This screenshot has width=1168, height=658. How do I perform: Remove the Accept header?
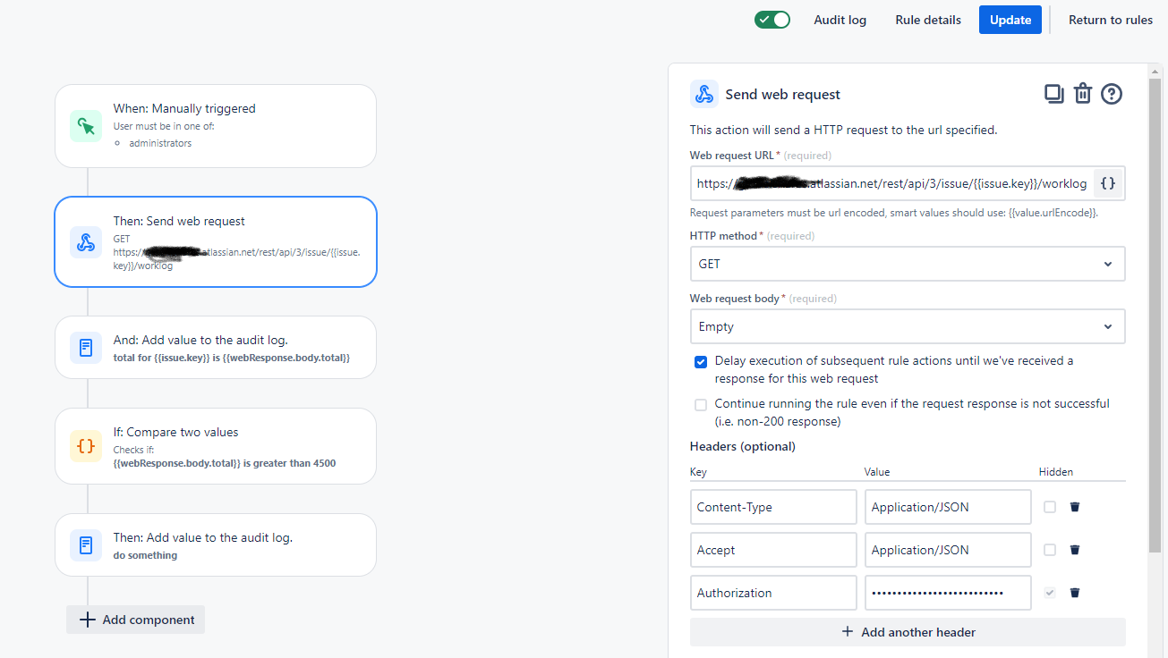(1074, 550)
